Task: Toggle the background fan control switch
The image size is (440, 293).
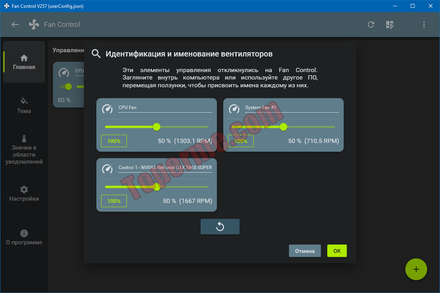Action: (66, 86)
